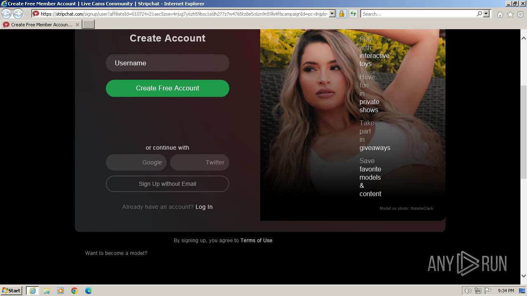Click the IE Forward navigation arrow
527x296 pixels.
tap(18, 14)
